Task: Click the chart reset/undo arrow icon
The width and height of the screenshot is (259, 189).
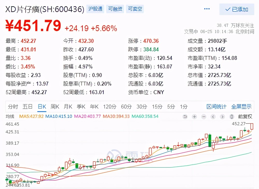Action: tap(185, 117)
